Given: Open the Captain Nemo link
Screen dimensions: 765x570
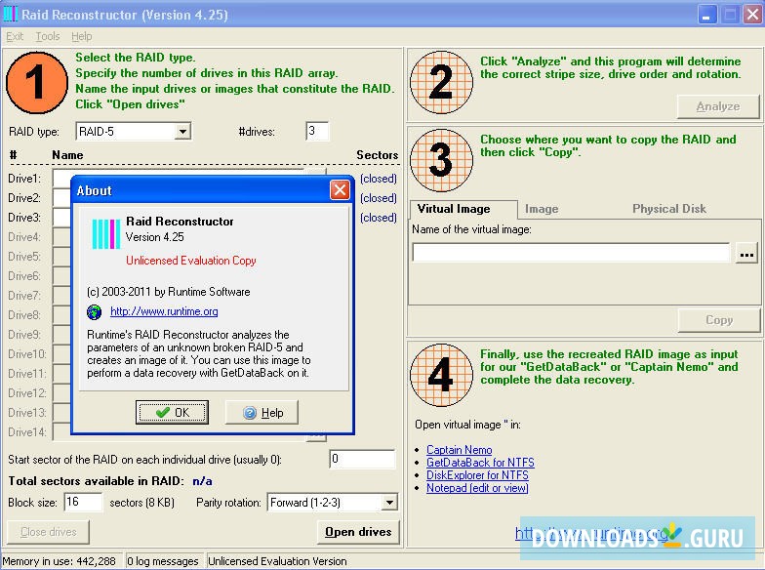Looking at the screenshot, I should 459,449.
